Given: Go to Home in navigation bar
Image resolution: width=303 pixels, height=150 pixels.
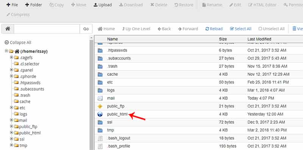Looking at the screenshot, I should point(106,29).
